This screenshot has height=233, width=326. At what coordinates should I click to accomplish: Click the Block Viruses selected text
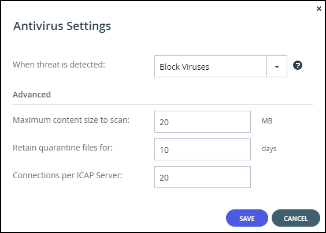click(x=184, y=67)
